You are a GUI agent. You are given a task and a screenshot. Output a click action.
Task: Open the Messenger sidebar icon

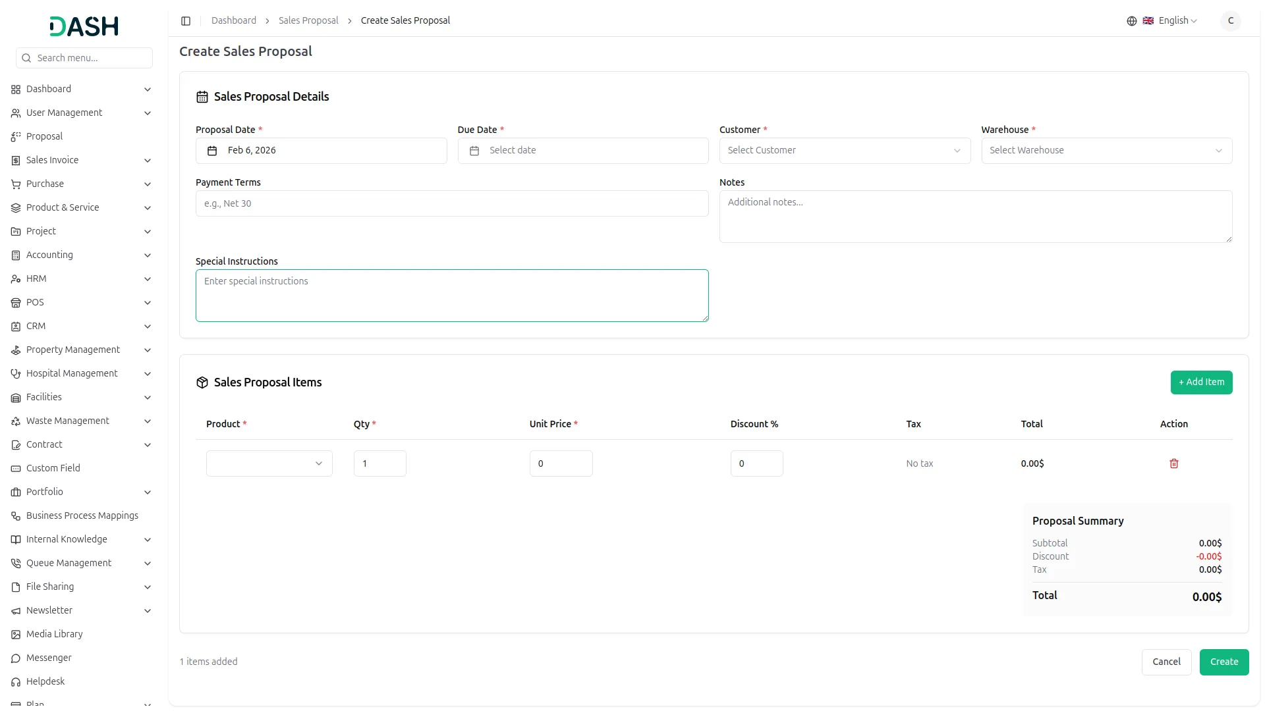point(16,658)
